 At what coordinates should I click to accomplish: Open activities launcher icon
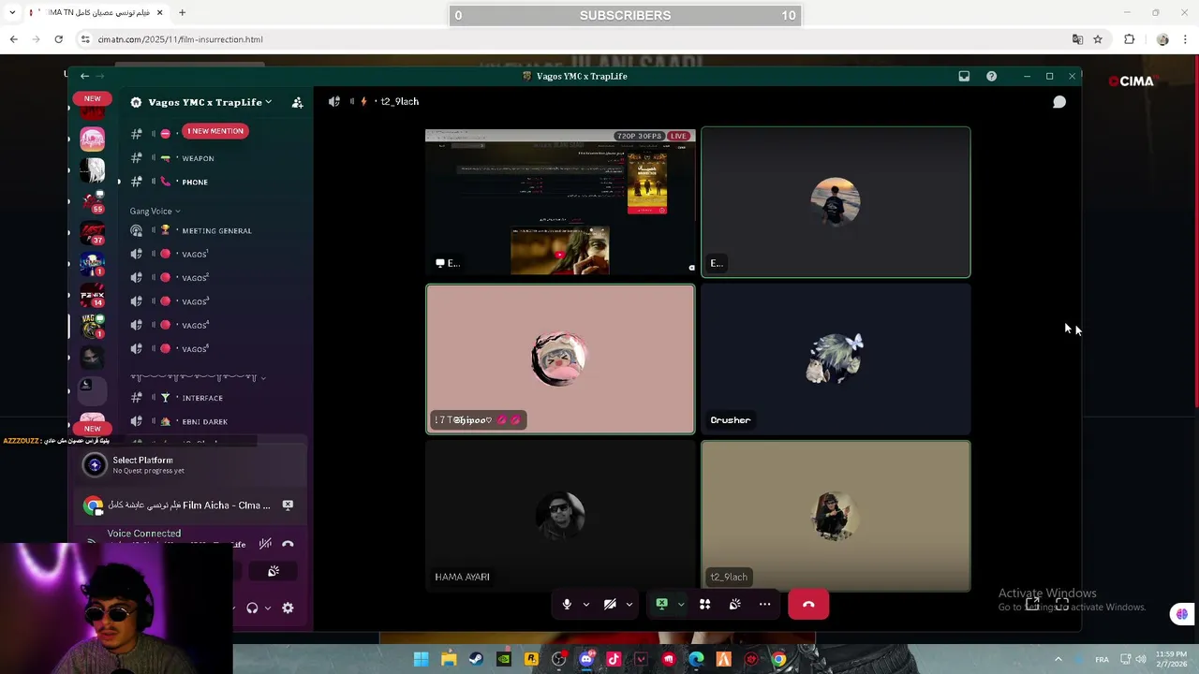coord(705,605)
